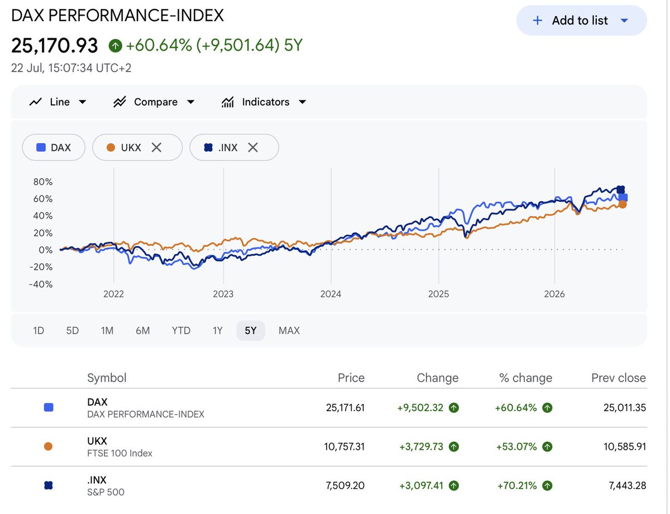Click the .INX endpoint marker on the chart
This screenshot has width=670, height=514.
(x=620, y=189)
